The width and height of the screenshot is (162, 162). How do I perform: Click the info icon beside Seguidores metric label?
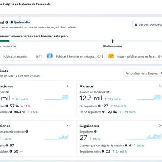[95, 131]
